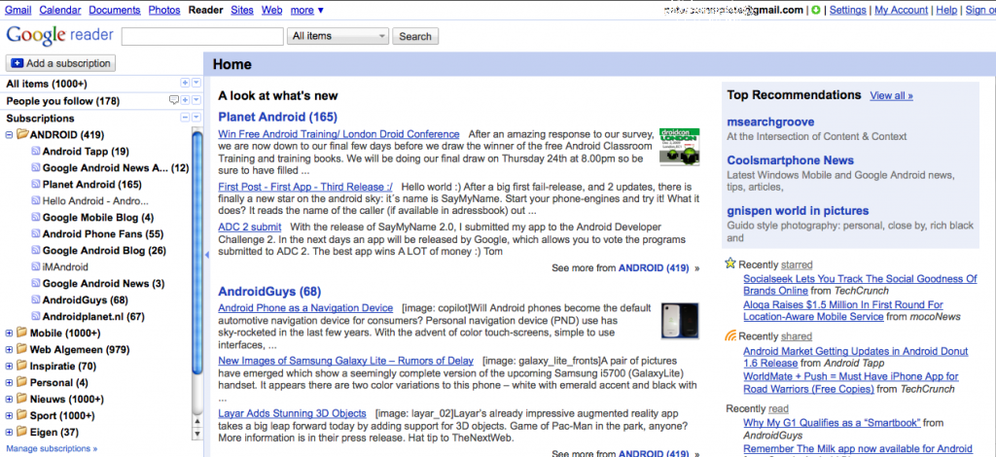Viewport: 996px width, 457px height.
Task: Click the Android Tapp feed icon
Action: click(36, 152)
